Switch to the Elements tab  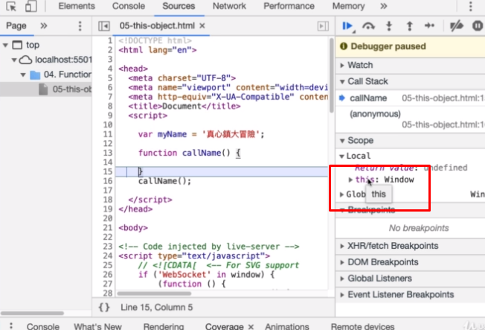[77, 6]
